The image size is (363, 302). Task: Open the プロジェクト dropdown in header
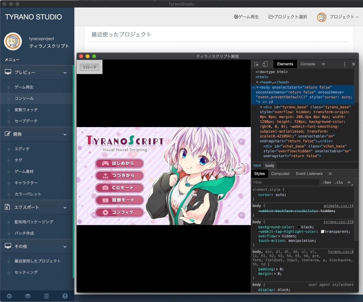(344, 17)
